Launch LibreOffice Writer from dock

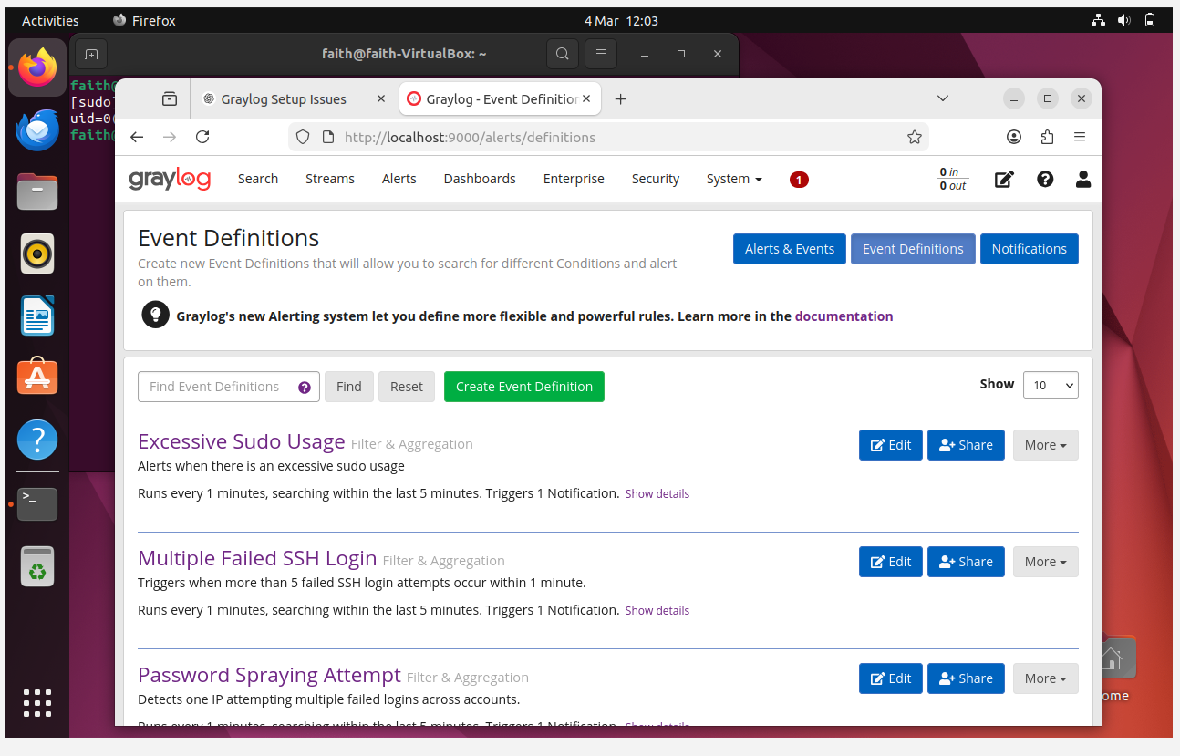[x=37, y=316]
